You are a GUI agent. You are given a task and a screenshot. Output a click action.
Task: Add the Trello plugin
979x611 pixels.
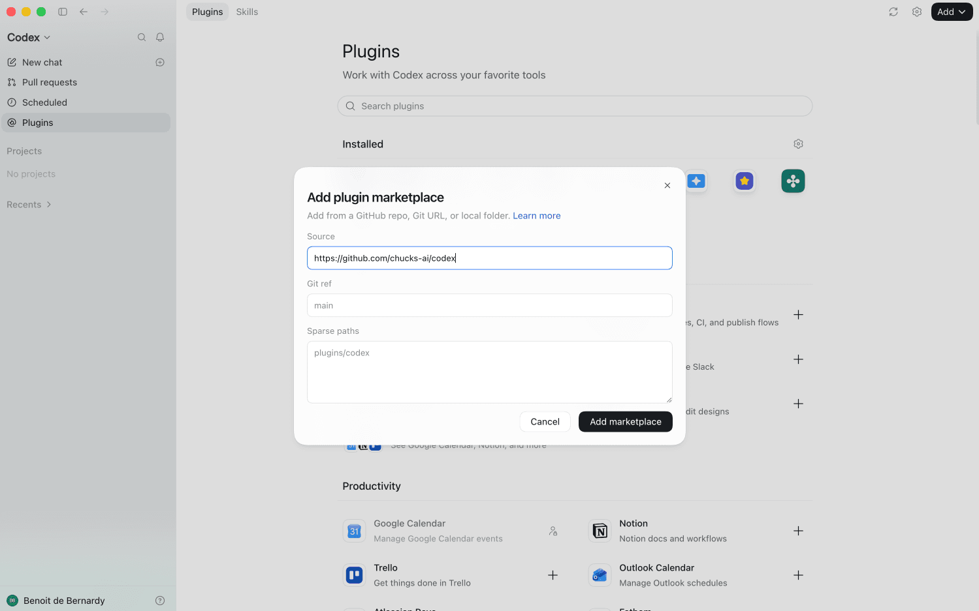tap(553, 575)
